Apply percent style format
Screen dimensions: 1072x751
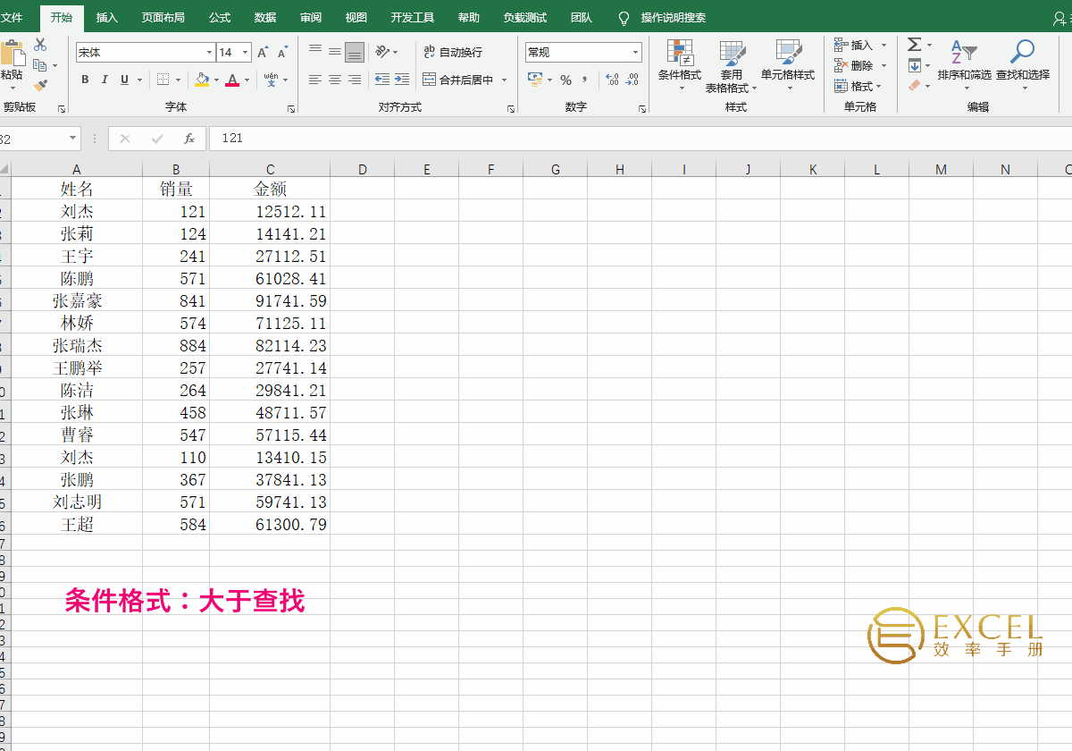click(x=565, y=80)
